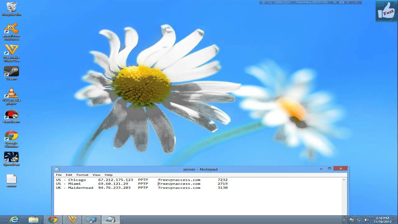Open the File menu in Notepad
Image resolution: width=398 pixels, height=224 pixels.
[x=59, y=175]
